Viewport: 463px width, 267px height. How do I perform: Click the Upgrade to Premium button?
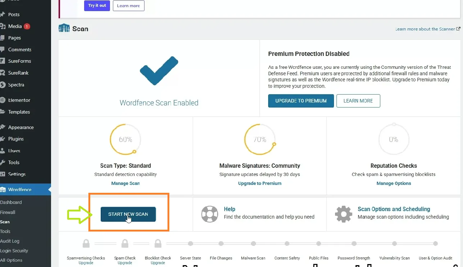[x=301, y=101]
